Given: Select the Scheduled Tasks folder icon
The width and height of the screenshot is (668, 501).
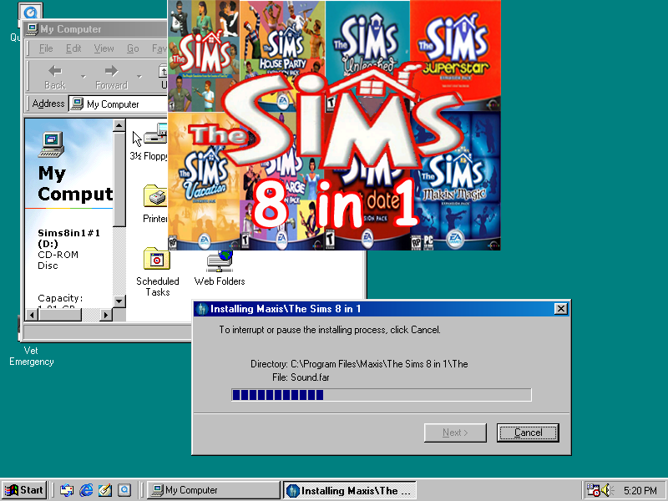Looking at the screenshot, I should (157, 272).
